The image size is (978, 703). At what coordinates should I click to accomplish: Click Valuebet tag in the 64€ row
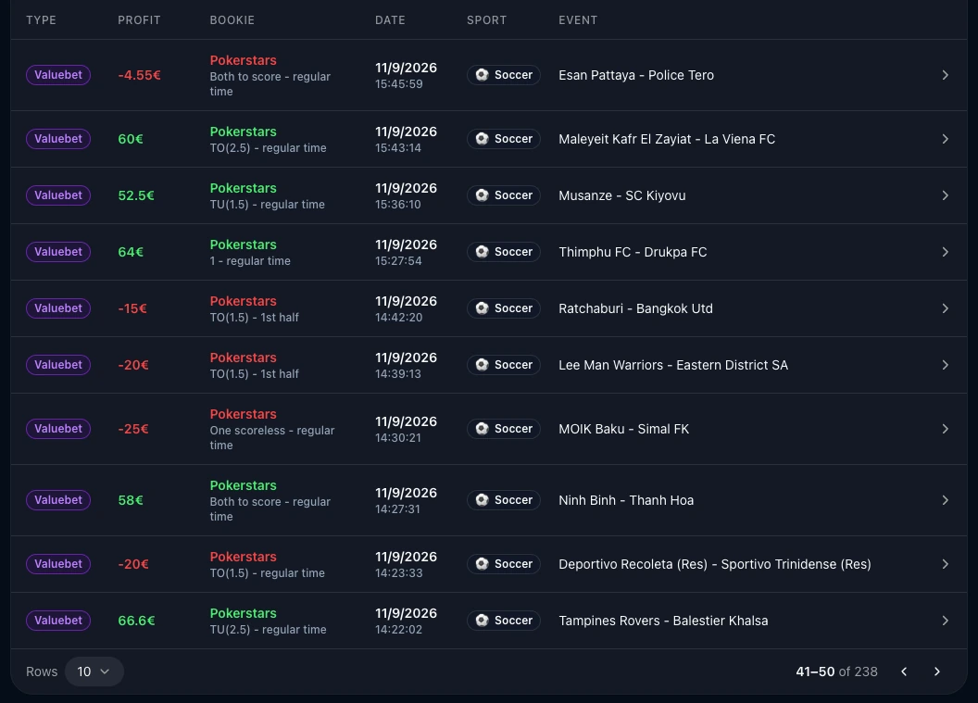pos(58,251)
